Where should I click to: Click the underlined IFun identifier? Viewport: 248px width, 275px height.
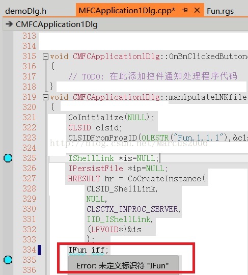[x=77, y=250]
